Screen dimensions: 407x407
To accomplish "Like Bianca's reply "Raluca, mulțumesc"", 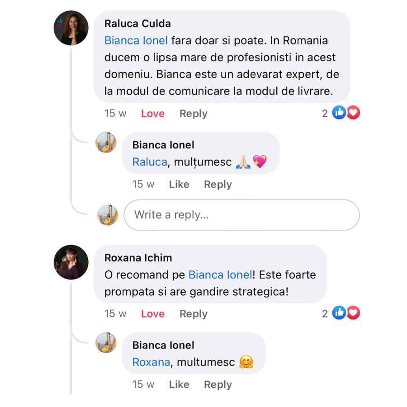I will click(179, 185).
